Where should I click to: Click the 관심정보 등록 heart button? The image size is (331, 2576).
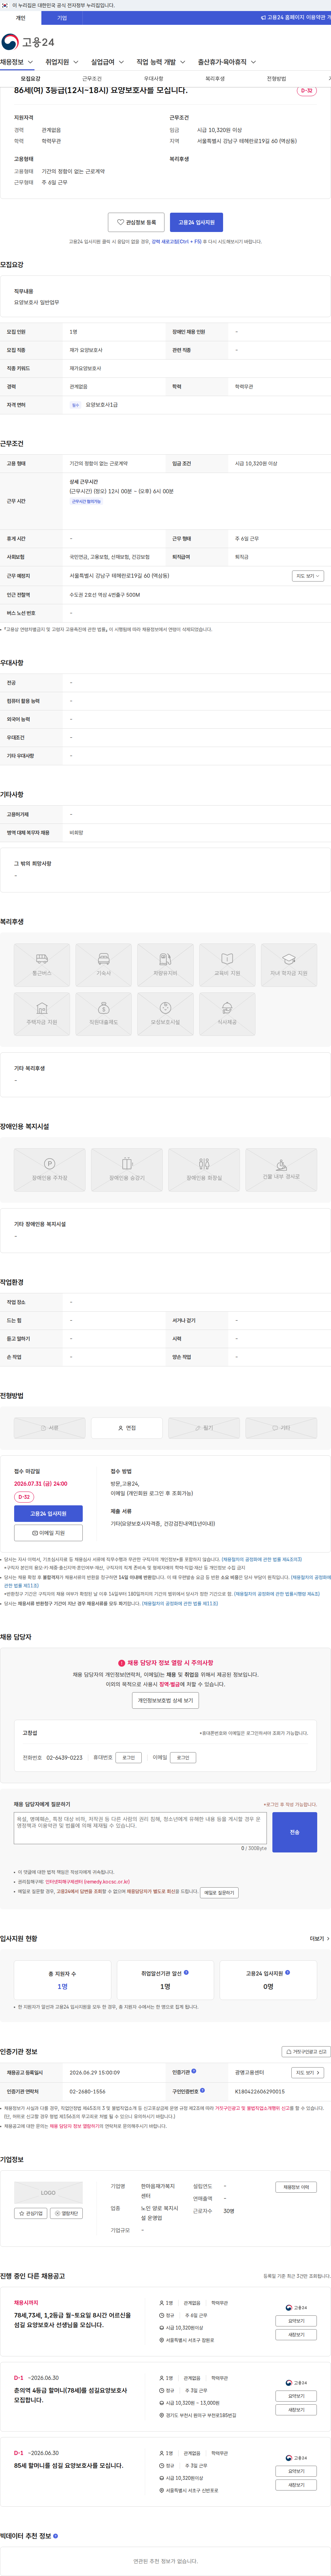click(x=136, y=222)
